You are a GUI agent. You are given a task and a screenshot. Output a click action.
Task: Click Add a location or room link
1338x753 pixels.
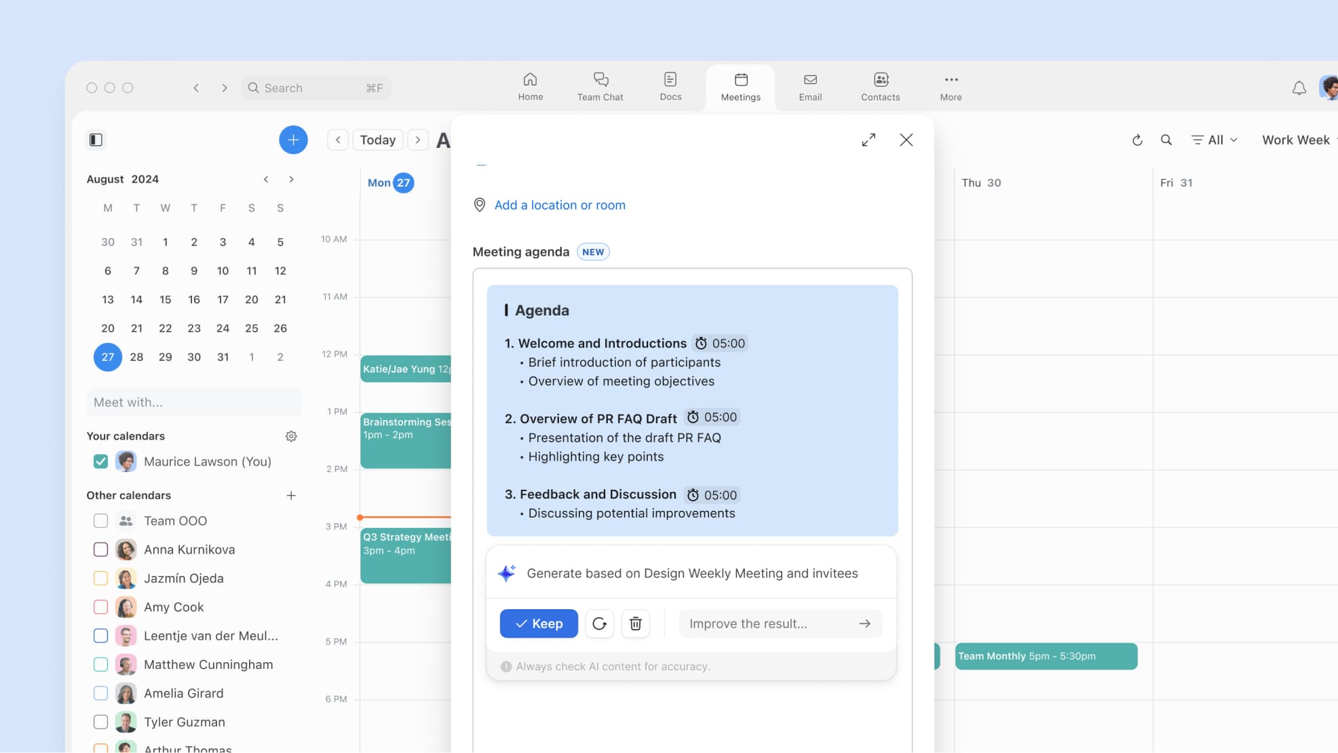coord(559,205)
